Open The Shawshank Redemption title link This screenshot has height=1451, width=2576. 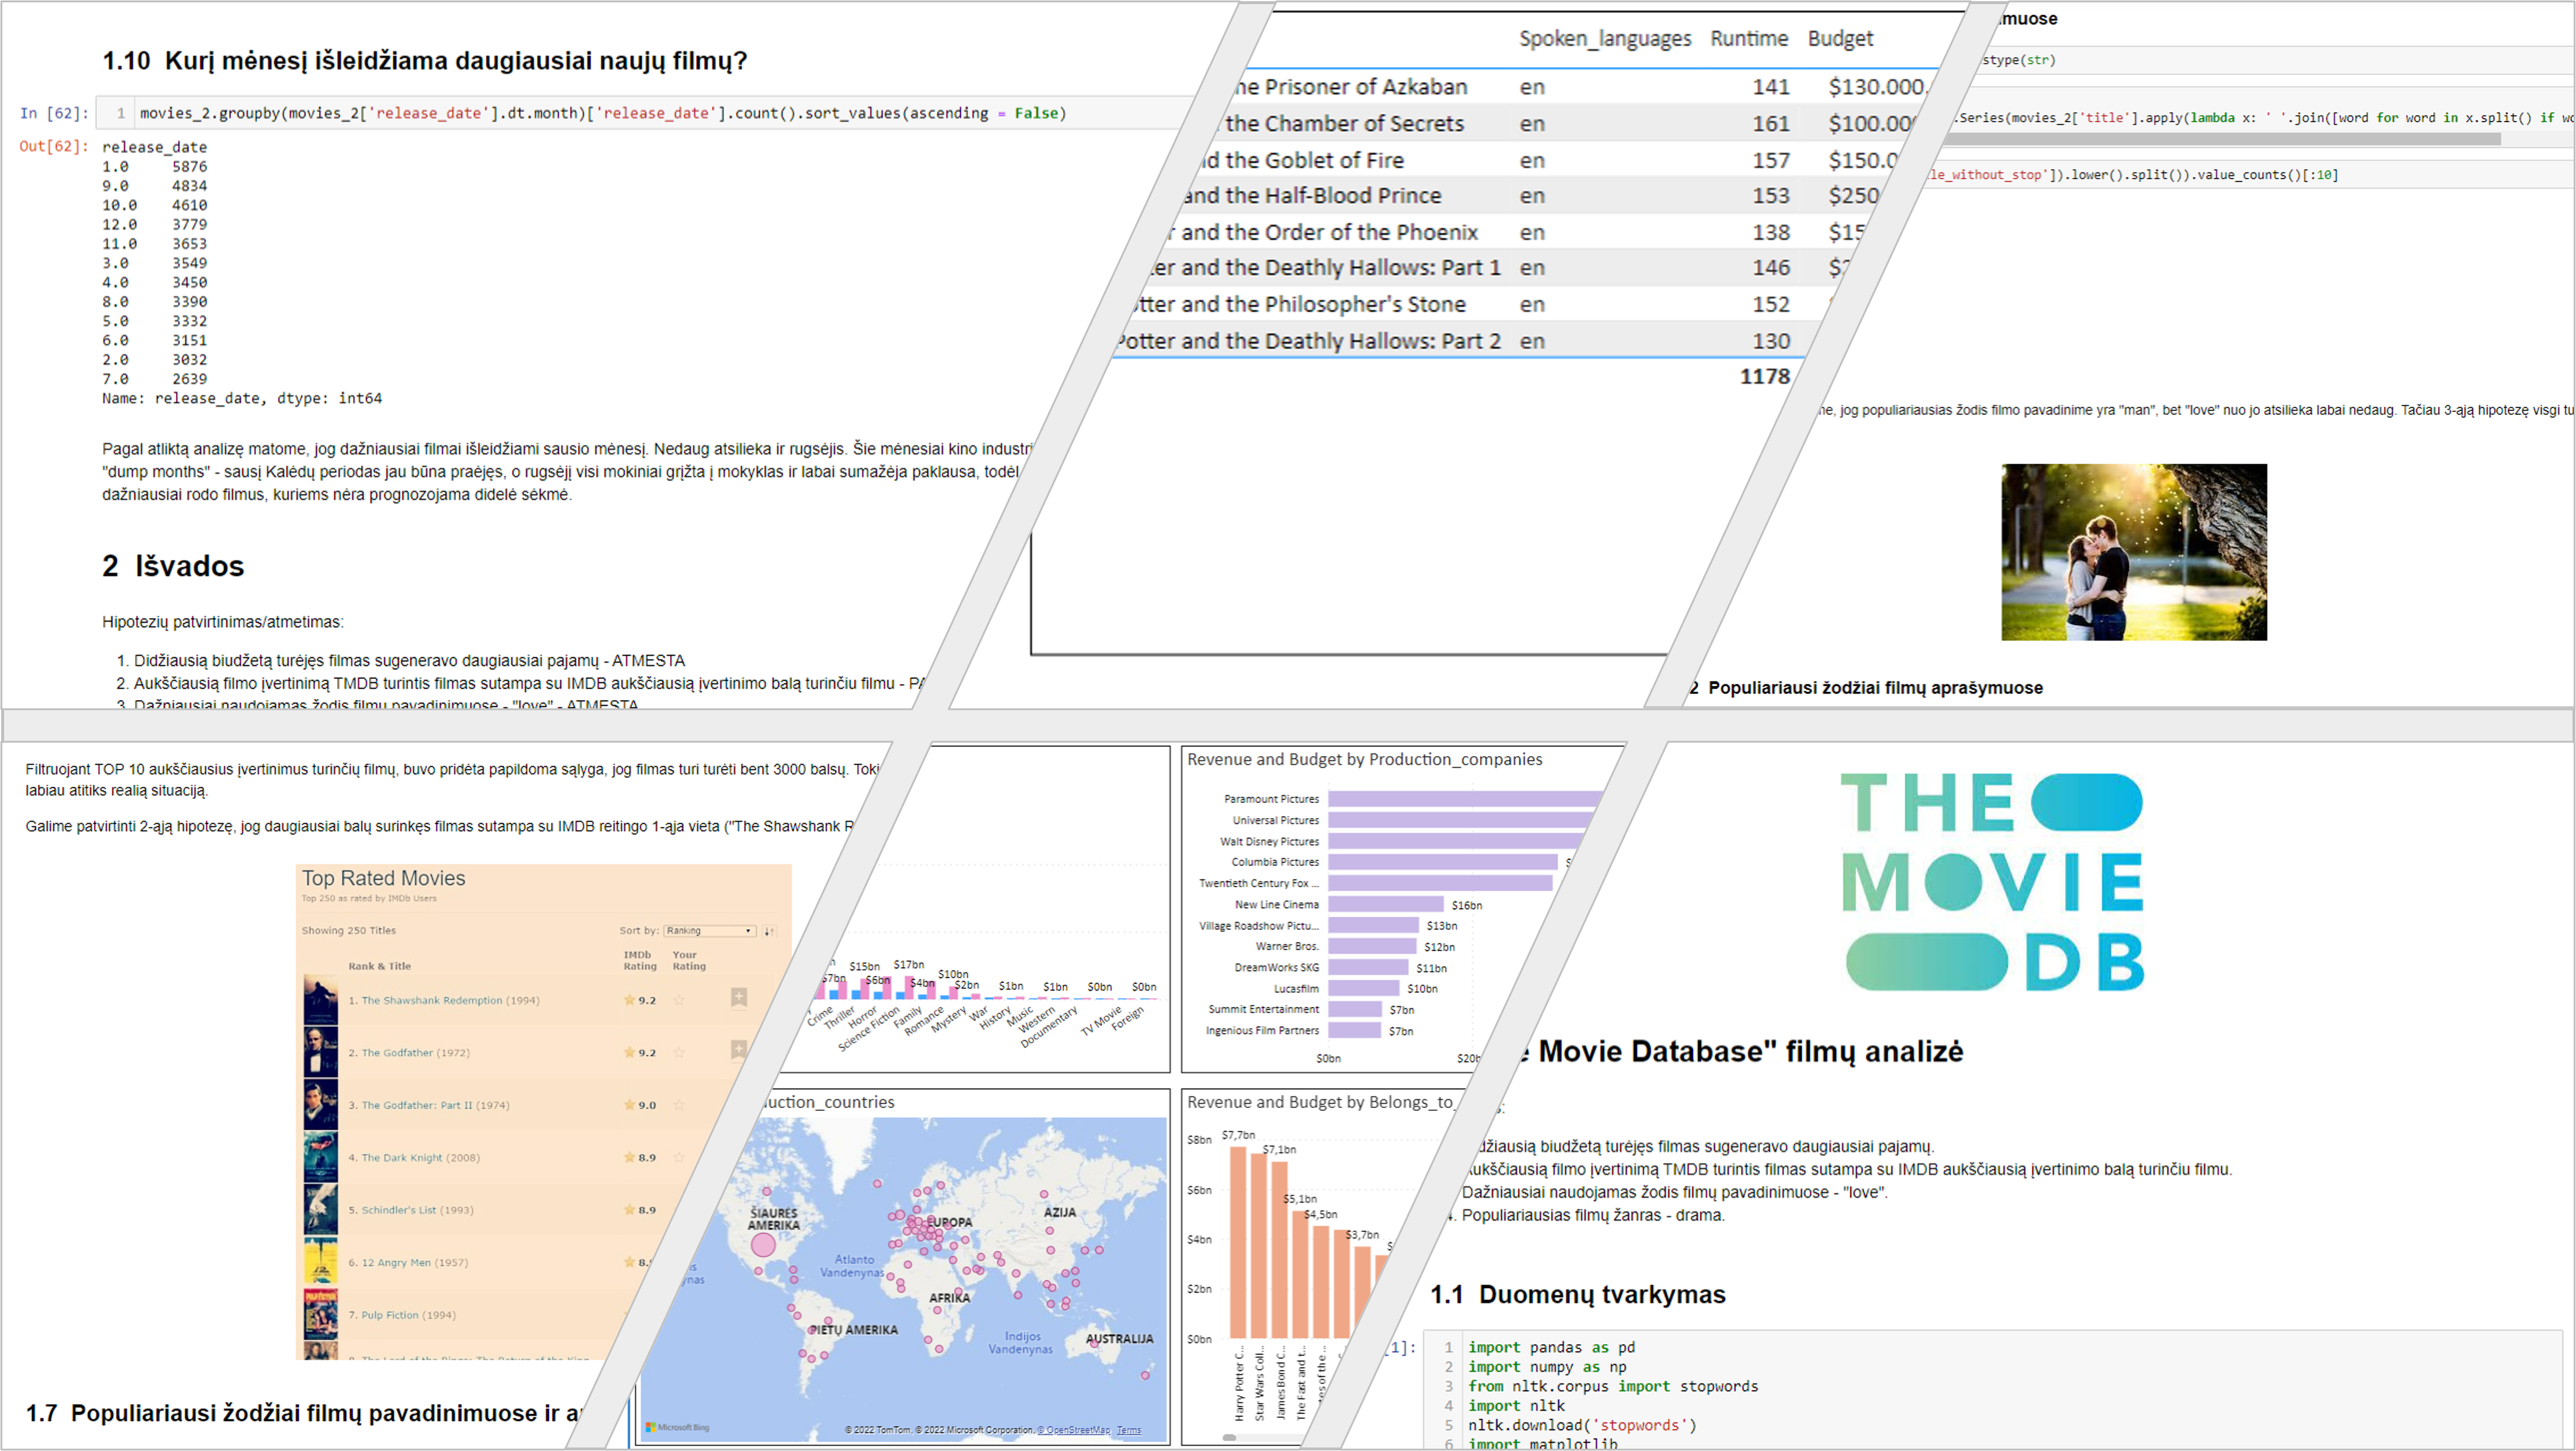(x=431, y=1000)
